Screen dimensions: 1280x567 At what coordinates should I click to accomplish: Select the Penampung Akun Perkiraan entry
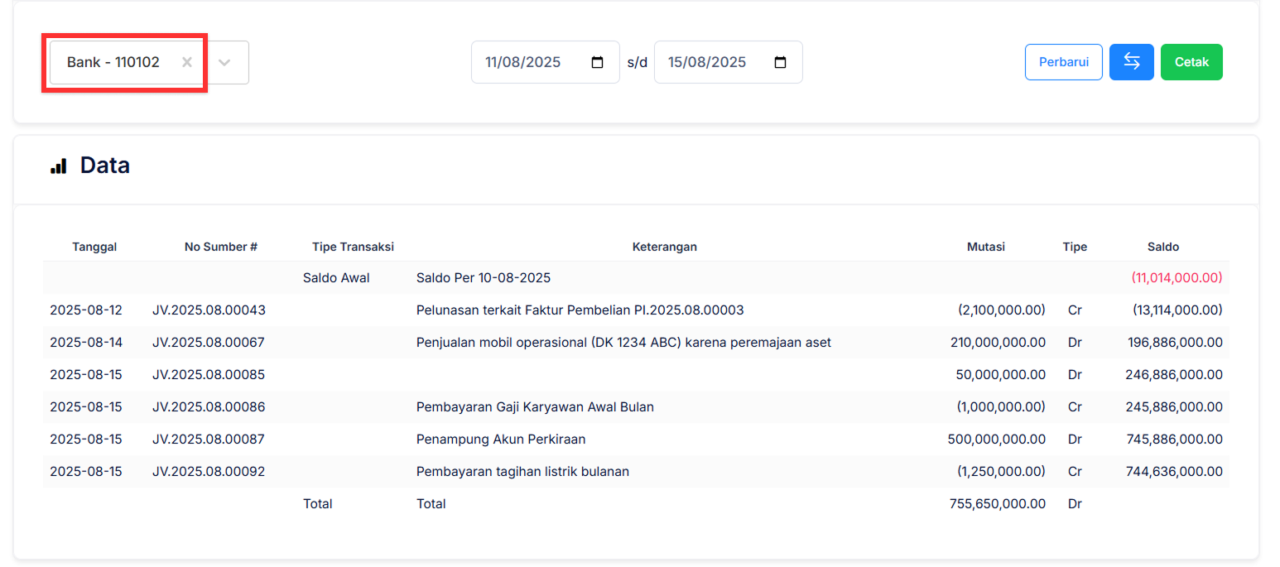501,439
